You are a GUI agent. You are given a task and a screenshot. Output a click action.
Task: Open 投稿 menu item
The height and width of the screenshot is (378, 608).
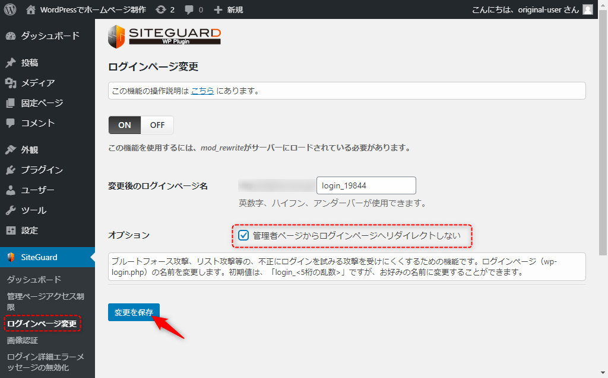[x=47, y=63]
